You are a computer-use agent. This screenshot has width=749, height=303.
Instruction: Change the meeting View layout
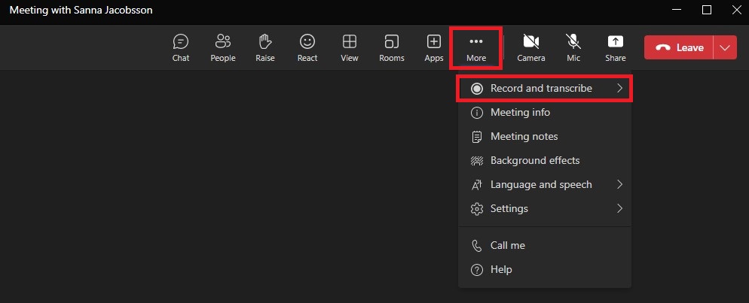349,47
